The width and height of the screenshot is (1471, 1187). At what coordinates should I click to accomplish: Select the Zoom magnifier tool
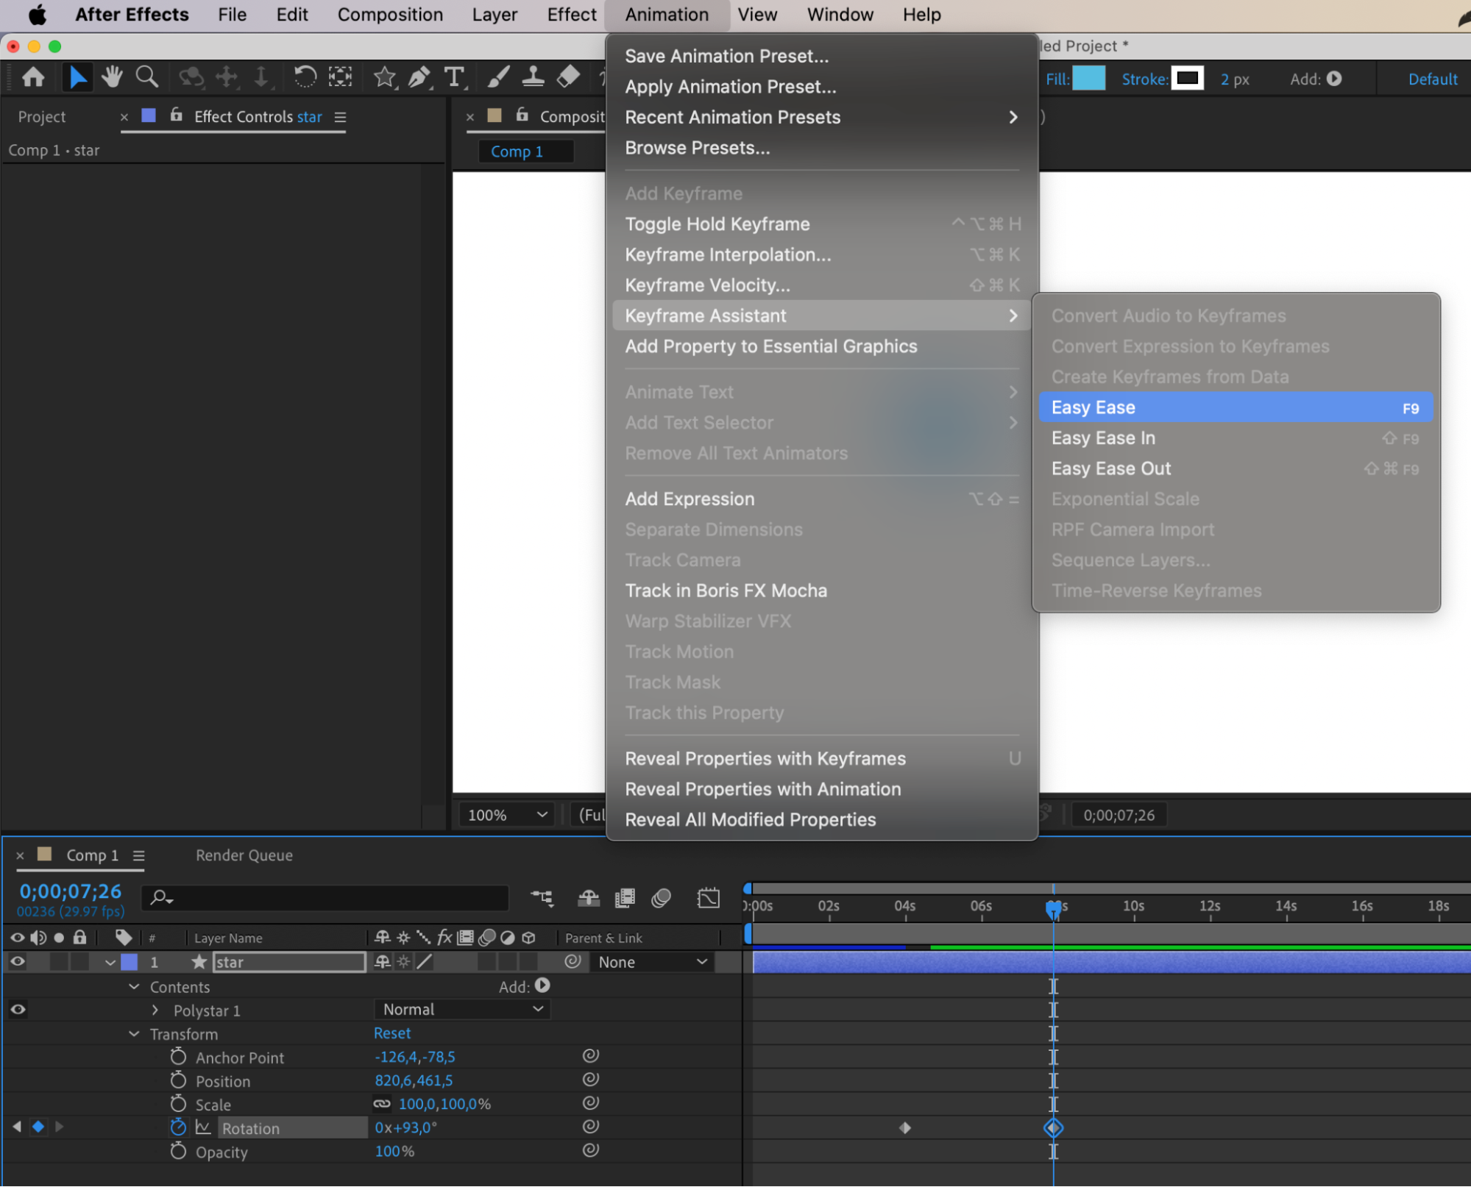click(x=146, y=77)
